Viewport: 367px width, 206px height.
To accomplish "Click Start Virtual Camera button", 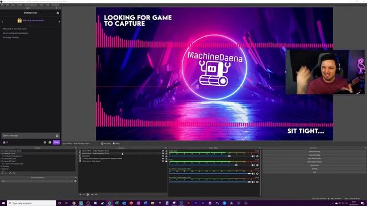I will coord(315,162).
